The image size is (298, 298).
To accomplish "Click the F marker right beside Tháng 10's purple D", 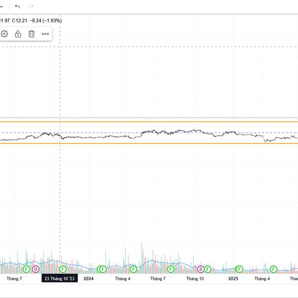I will click(208, 269).
